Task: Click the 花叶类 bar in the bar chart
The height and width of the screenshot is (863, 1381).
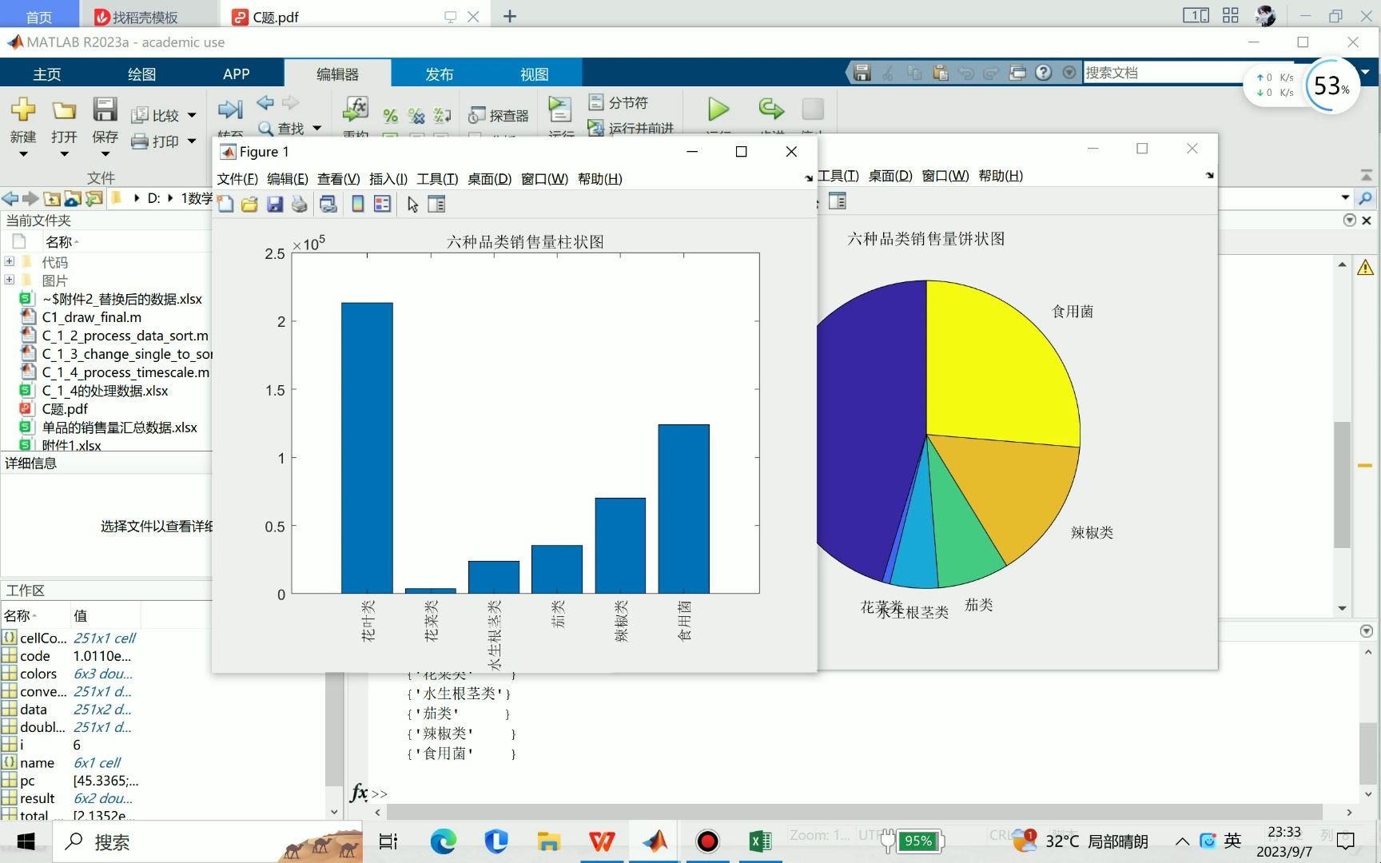Action: click(x=367, y=447)
